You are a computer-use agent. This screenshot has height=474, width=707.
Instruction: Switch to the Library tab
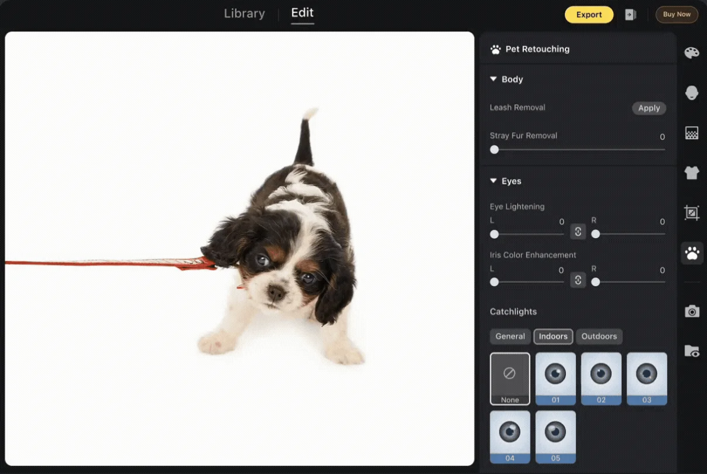[x=244, y=14]
